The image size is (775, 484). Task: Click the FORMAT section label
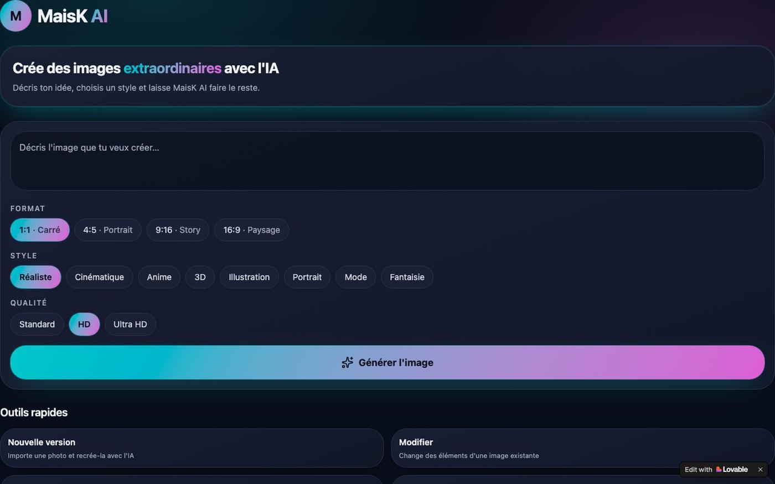click(28, 209)
